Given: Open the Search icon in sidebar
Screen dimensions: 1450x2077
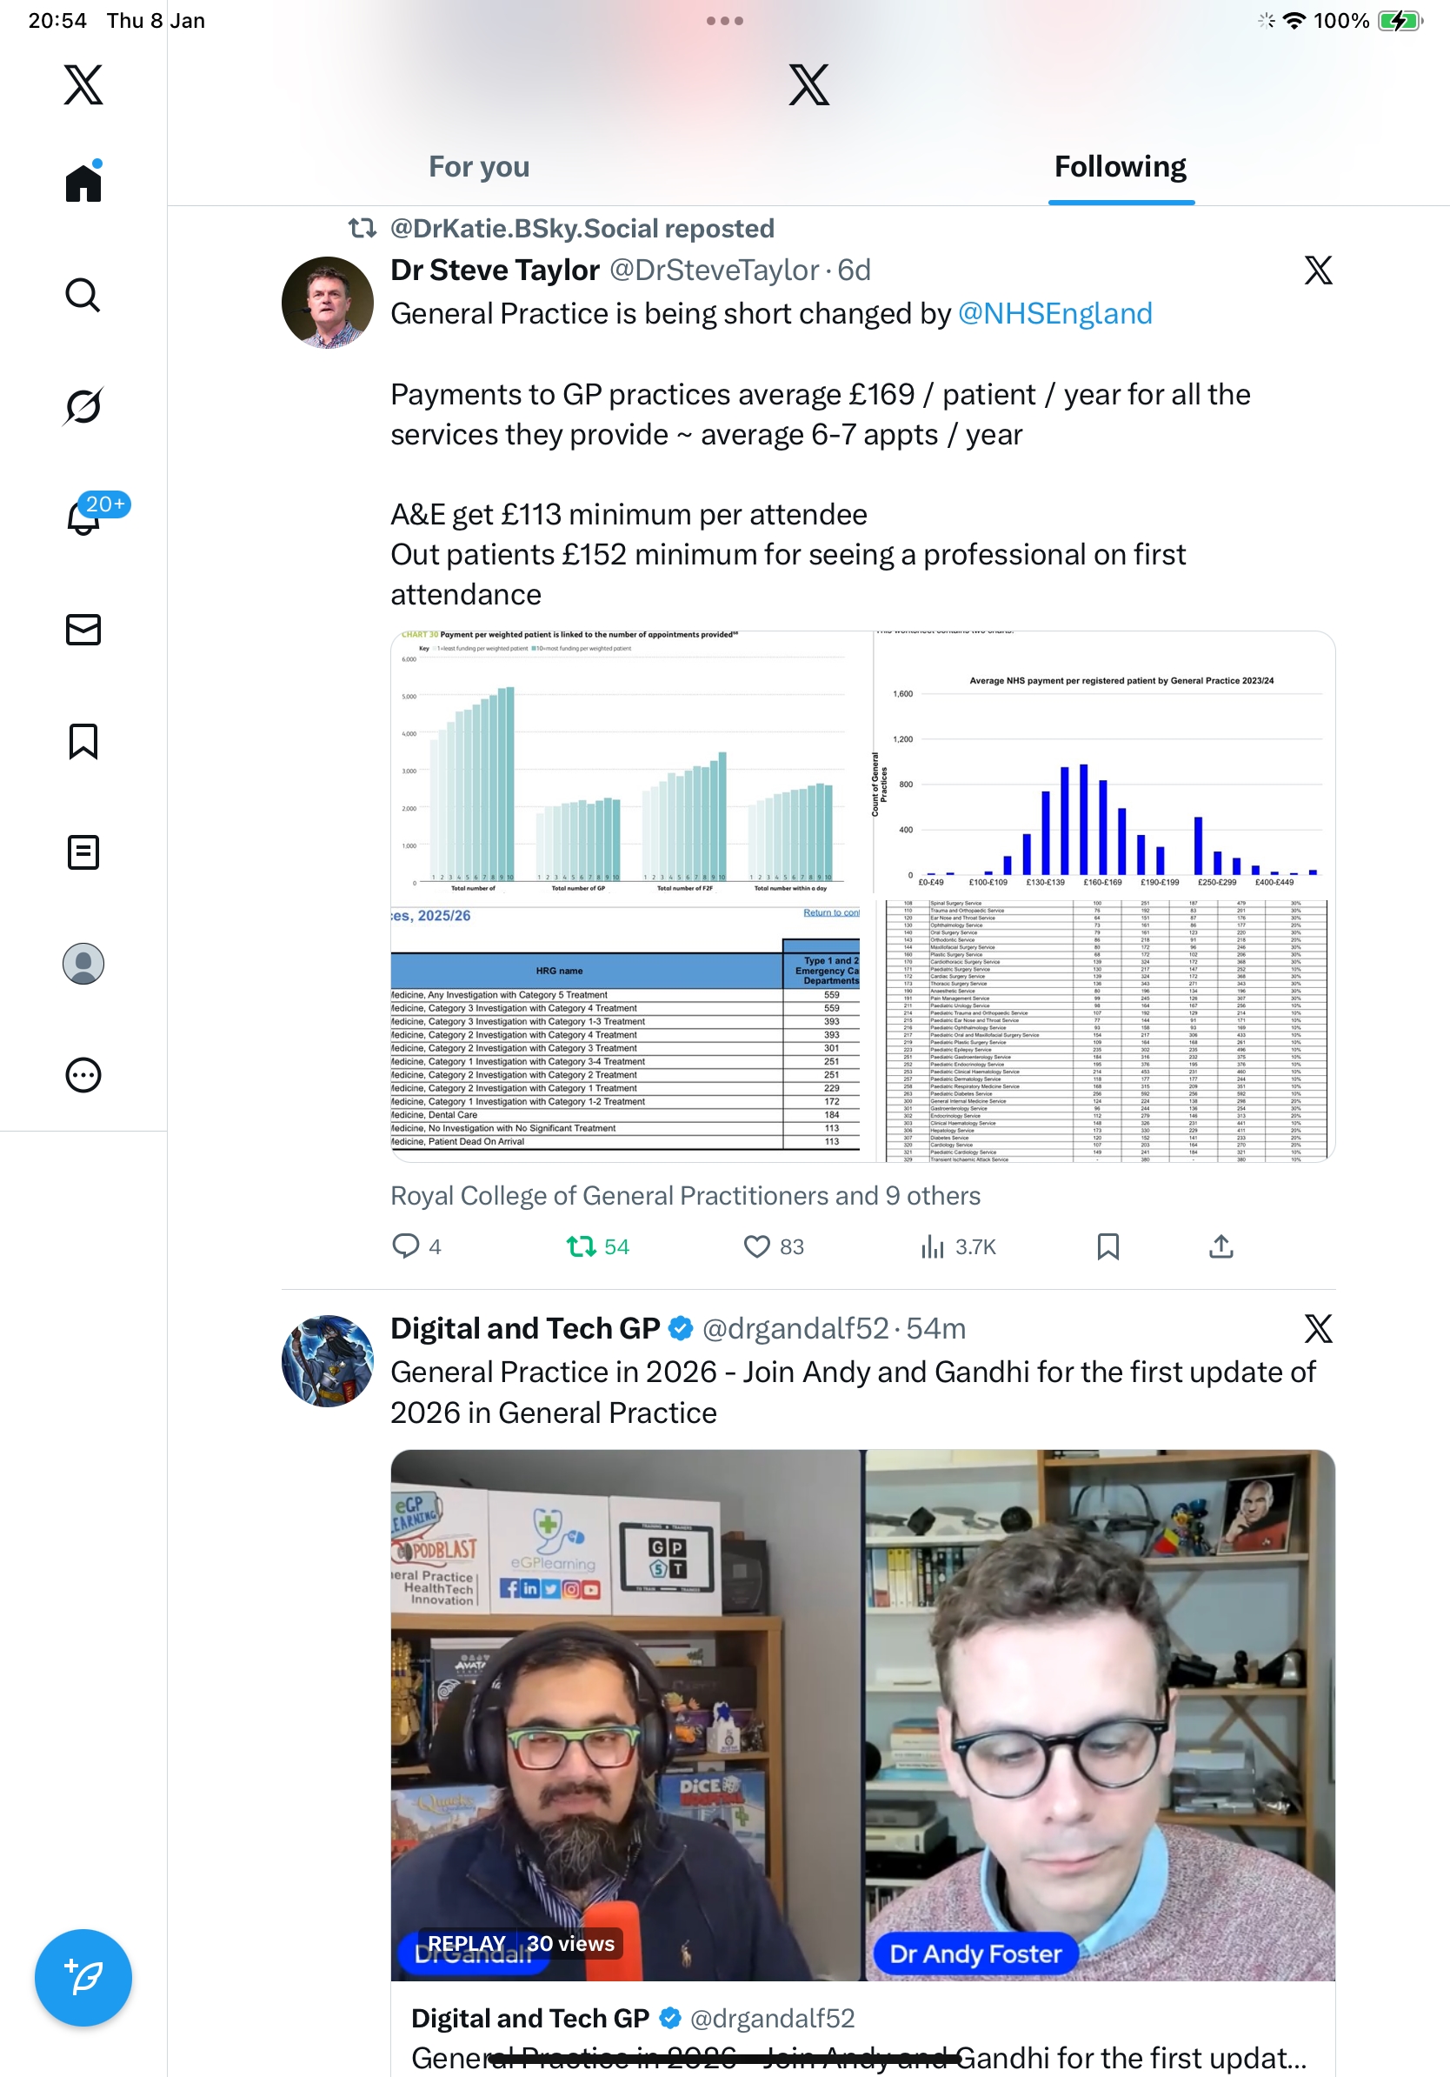Looking at the screenshot, I should [83, 295].
